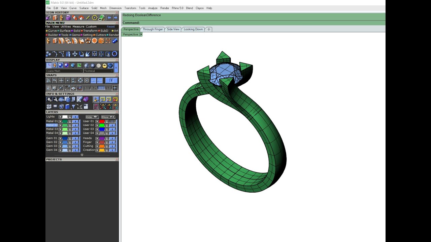Screen dimensions: 431x242
Task: Click the purple box icon in Icon History
Action: point(68,17)
